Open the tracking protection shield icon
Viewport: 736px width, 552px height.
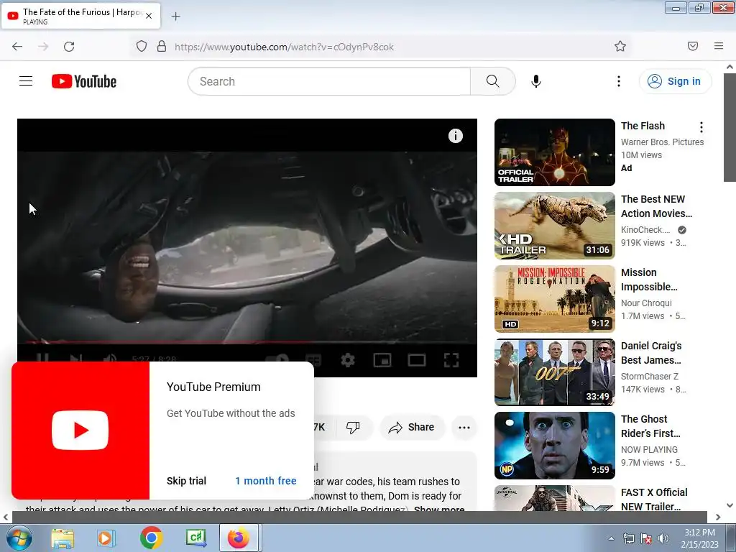coord(142,46)
